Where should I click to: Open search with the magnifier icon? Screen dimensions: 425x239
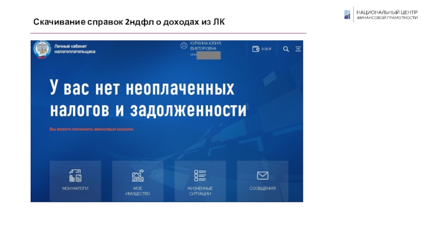coord(286,49)
